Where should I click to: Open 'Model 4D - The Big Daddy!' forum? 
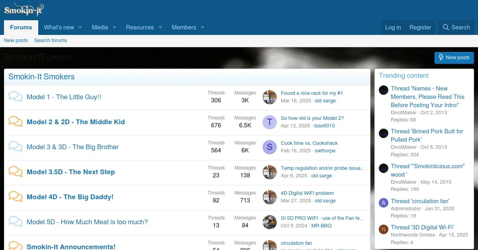pos(70,197)
